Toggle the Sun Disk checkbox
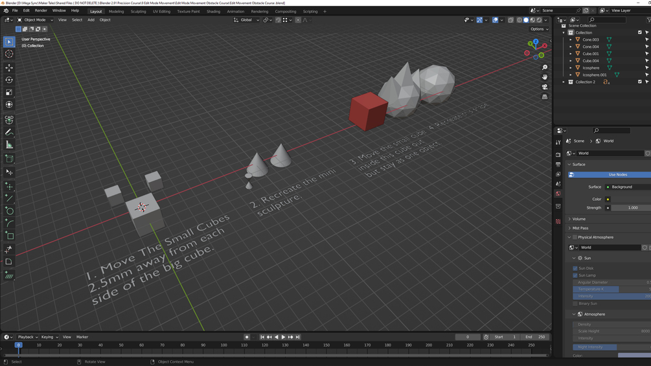 tap(575, 268)
